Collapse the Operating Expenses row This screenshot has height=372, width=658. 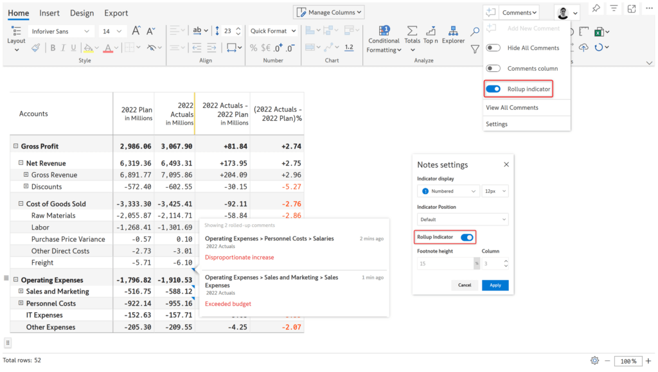16,279
